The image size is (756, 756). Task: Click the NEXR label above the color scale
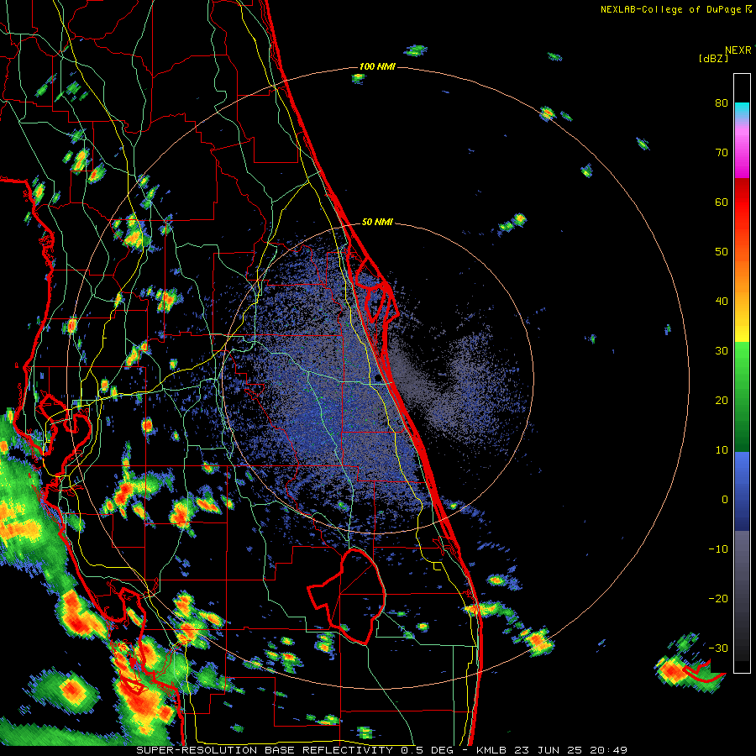click(738, 50)
